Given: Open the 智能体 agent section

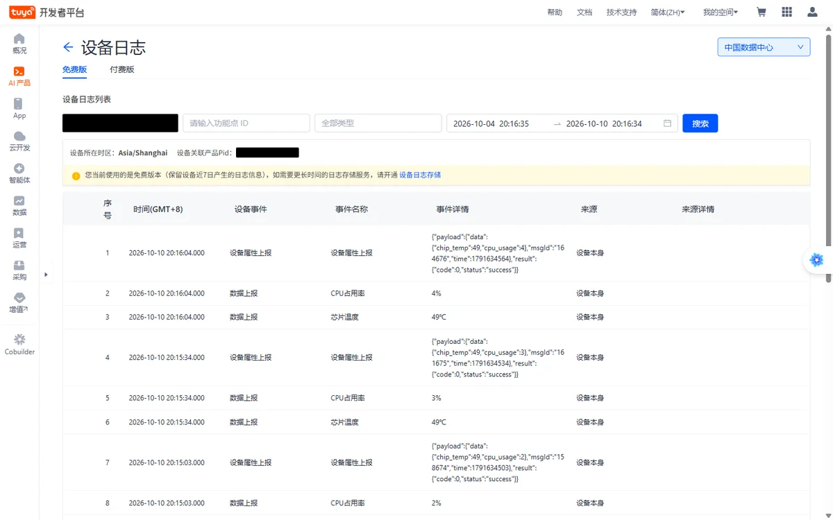Looking at the screenshot, I should [19, 173].
